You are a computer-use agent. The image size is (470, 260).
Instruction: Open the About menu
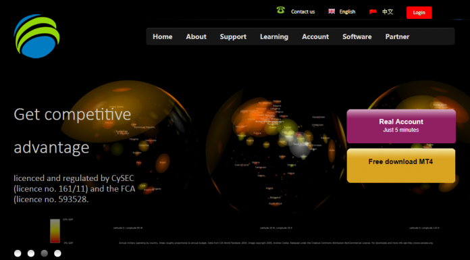click(196, 36)
